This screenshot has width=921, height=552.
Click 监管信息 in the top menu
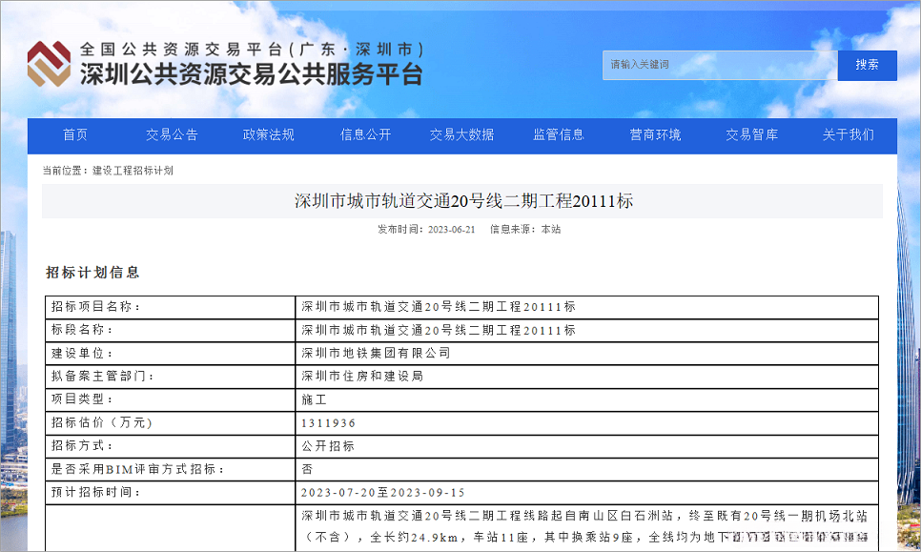[x=559, y=135]
